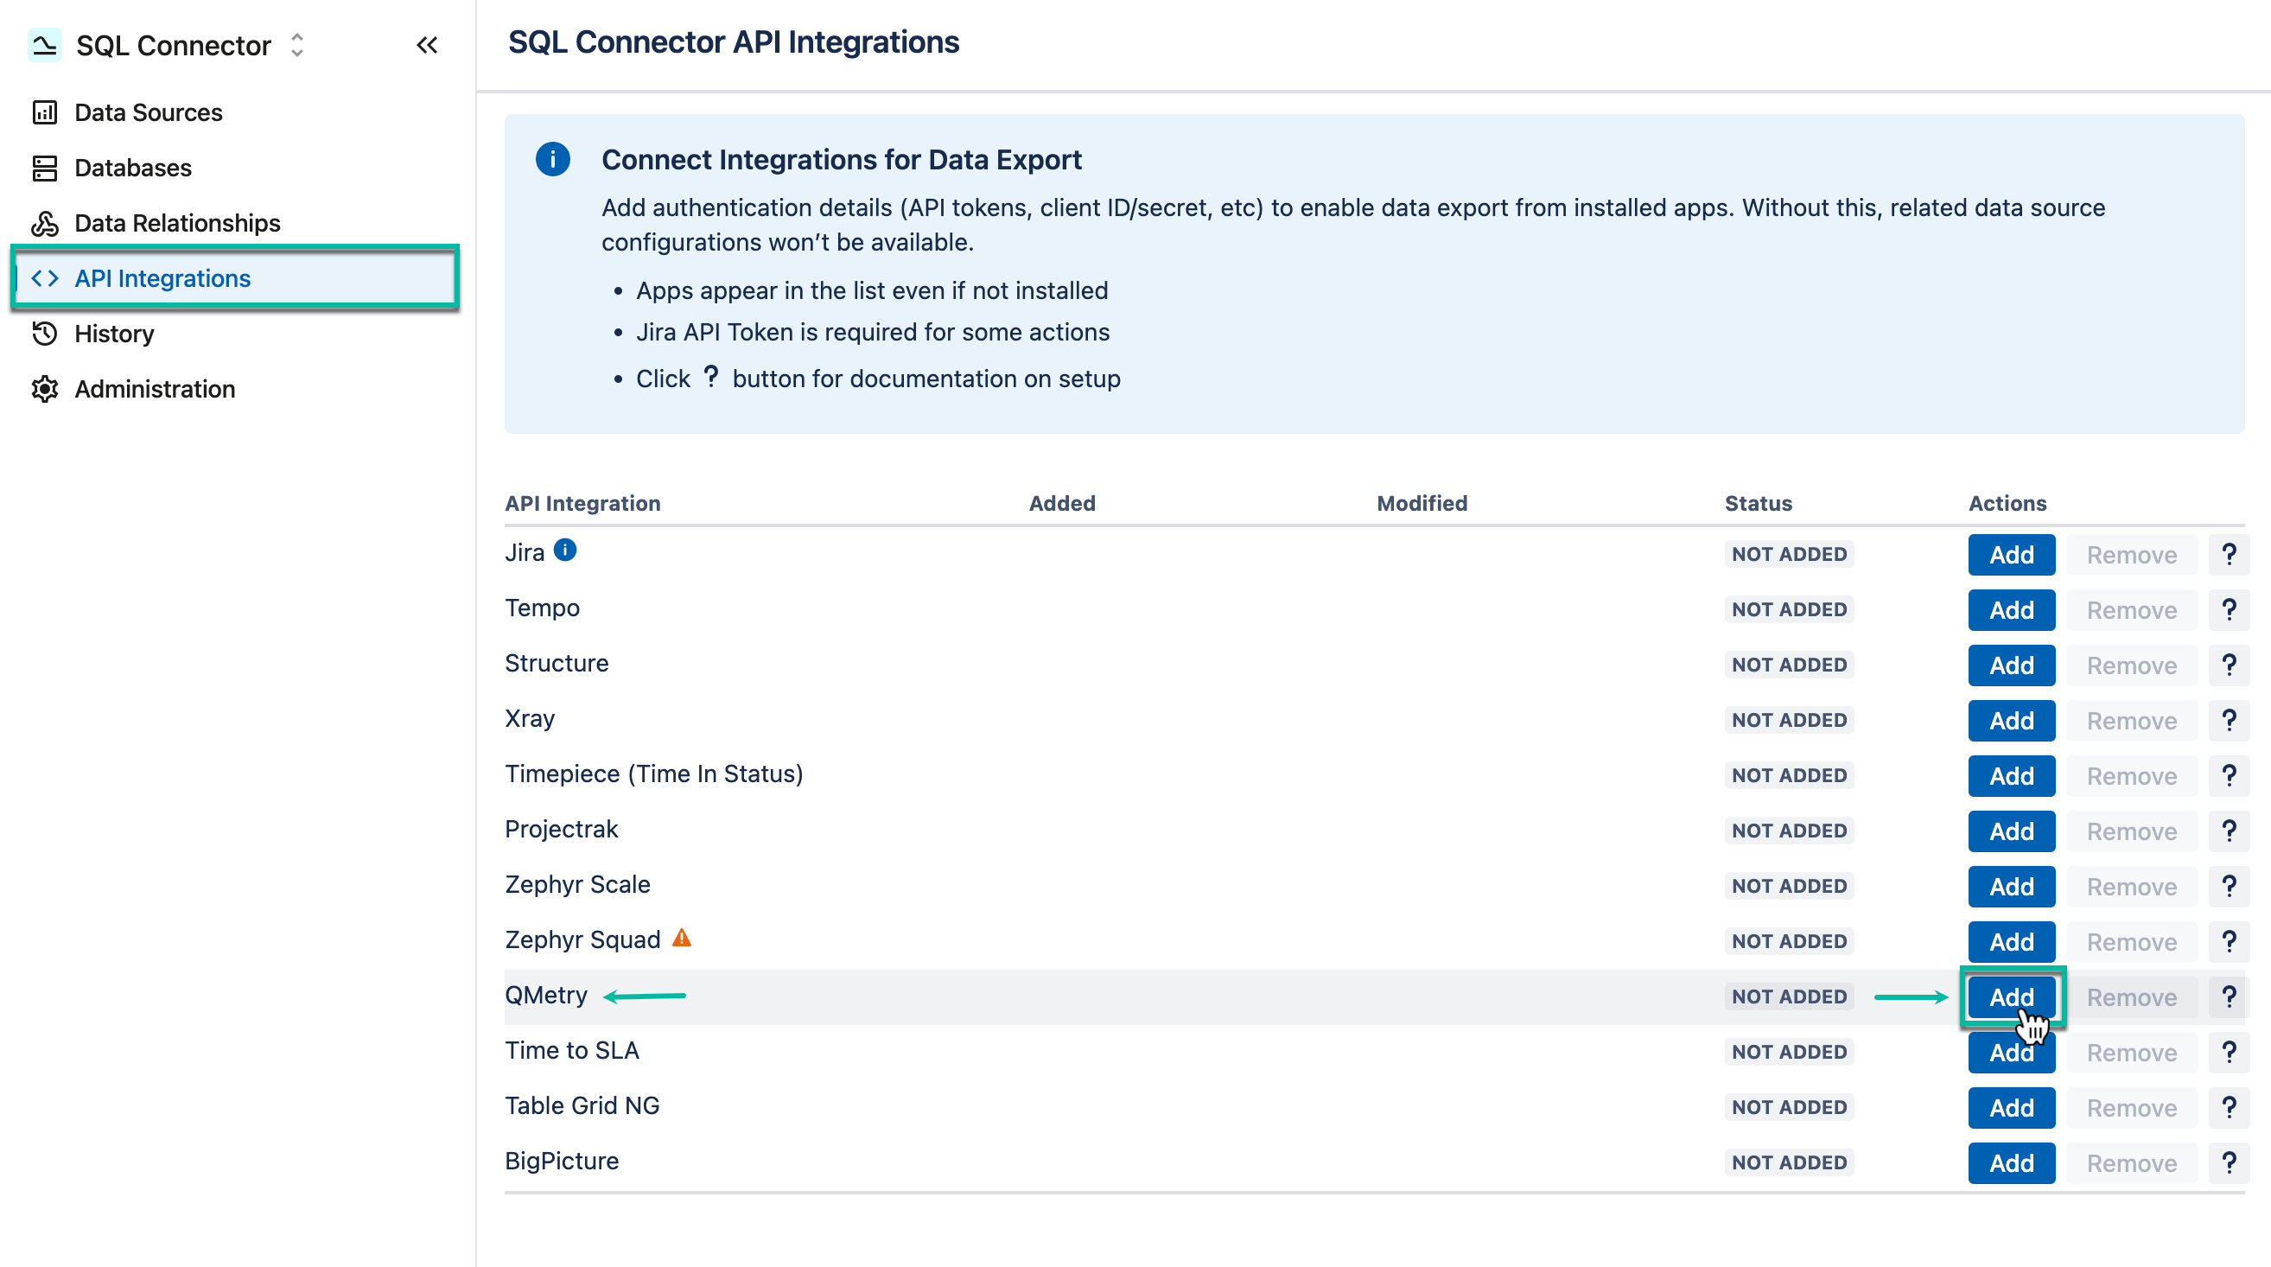This screenshot has width=2271, height=1267.
Task: Click the help question mark for Tempo
Action: tap(2229, 608)
